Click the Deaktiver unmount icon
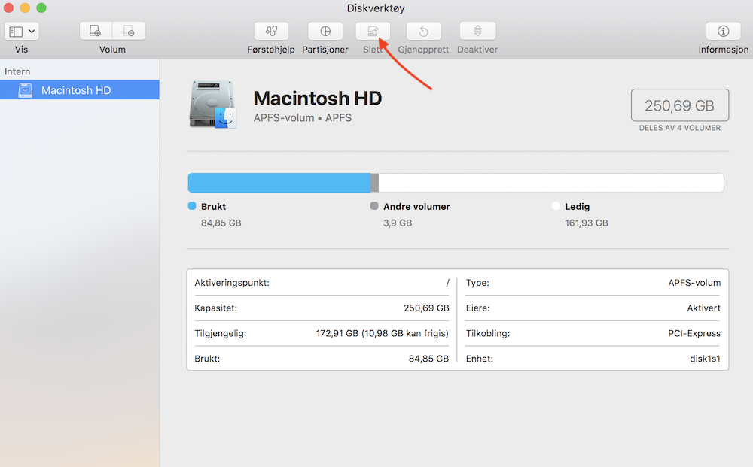Viewport: 753px width, 467px height. click(x=477, y=32)
